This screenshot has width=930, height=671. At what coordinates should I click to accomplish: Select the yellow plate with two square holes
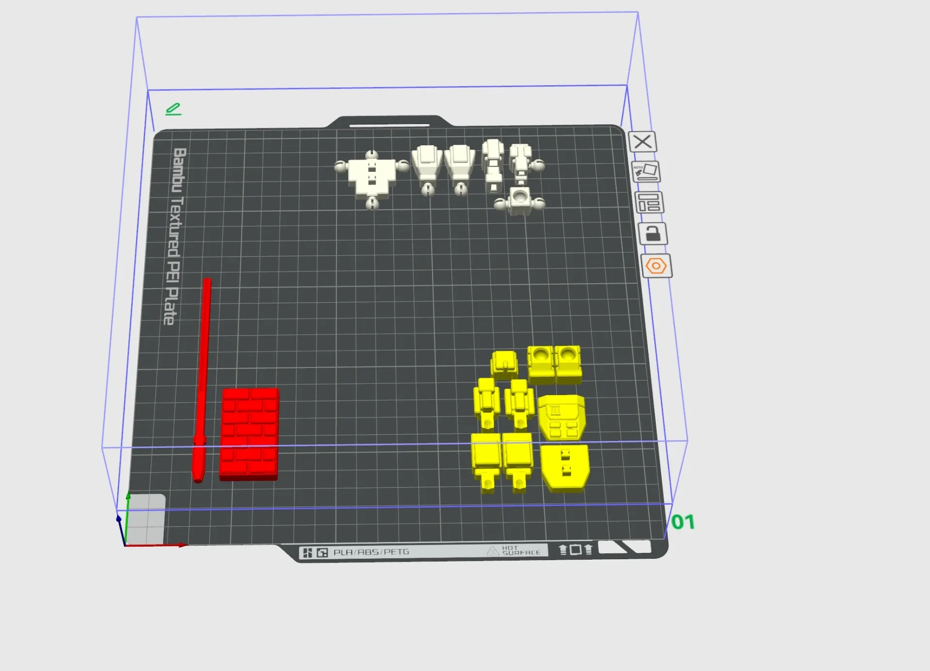click(565, 469)
